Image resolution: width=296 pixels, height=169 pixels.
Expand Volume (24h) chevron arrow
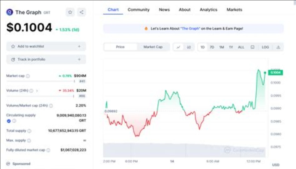click(x=37, y=91)
